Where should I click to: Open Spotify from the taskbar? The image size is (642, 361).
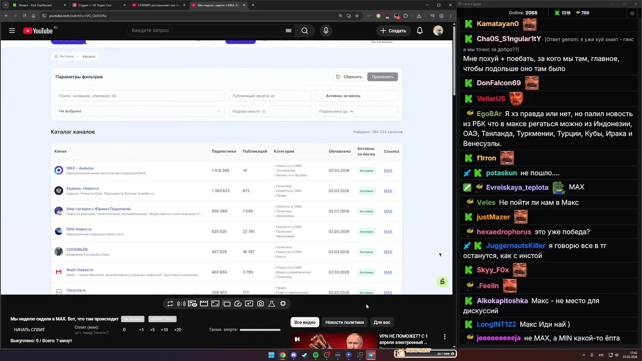[315, 355]
